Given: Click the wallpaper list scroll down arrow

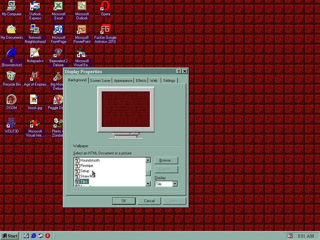Looking at the screenshot, I should coord(148,184).
